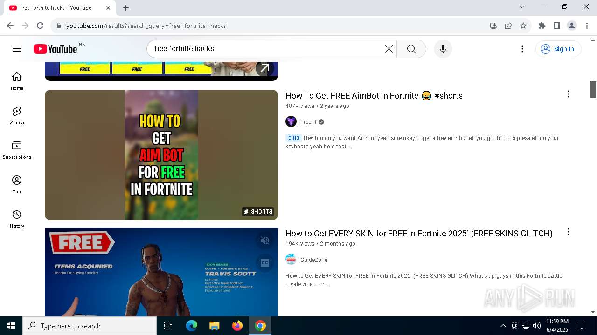The width and height of the screenshot is (597, 335).
Task: Jump to 0:00 timestamp in AimBot video
Action: coord(294,138)
